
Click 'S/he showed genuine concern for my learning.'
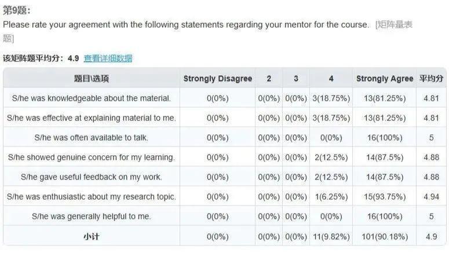click(x=92, y=157)
